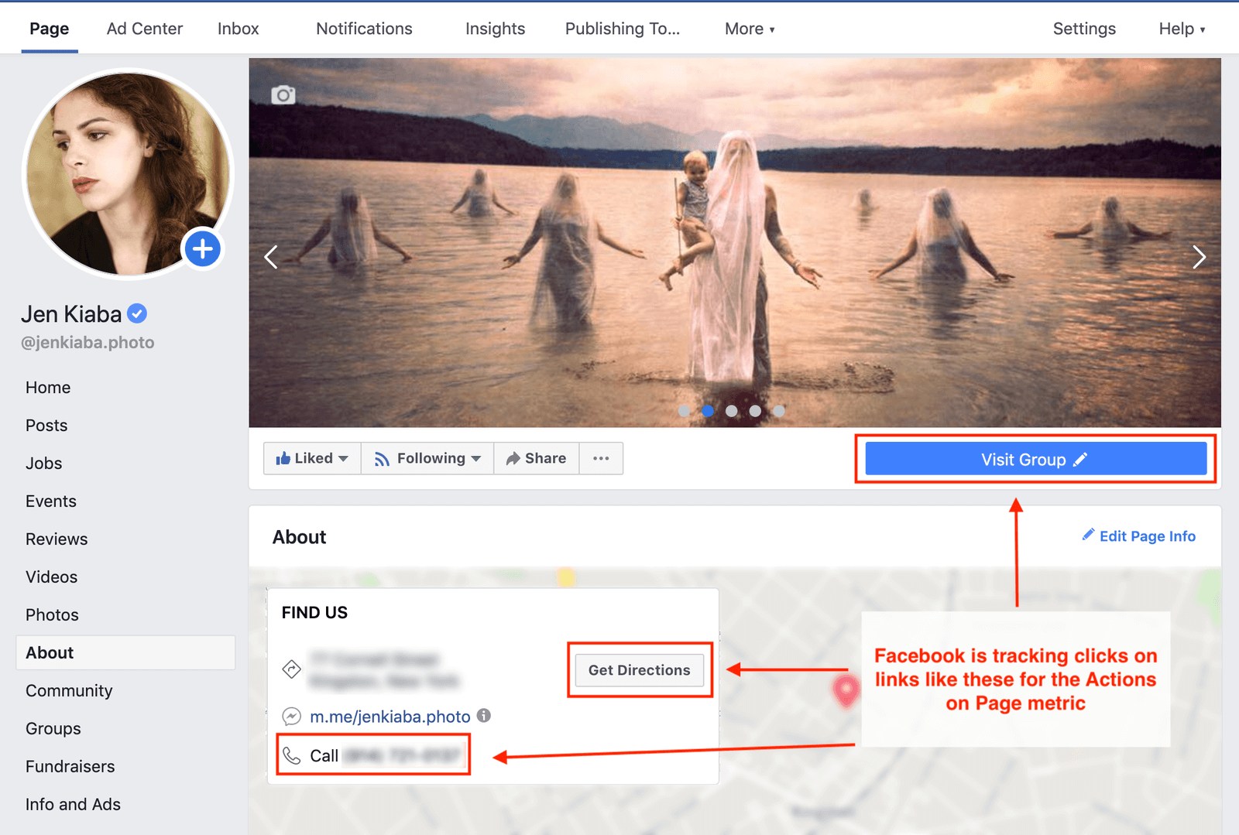The height and width of the screenshot is (835, 1239).
Task: Click the Share icon above the About section
Action: pyautogui.click(x=513, y=458)
